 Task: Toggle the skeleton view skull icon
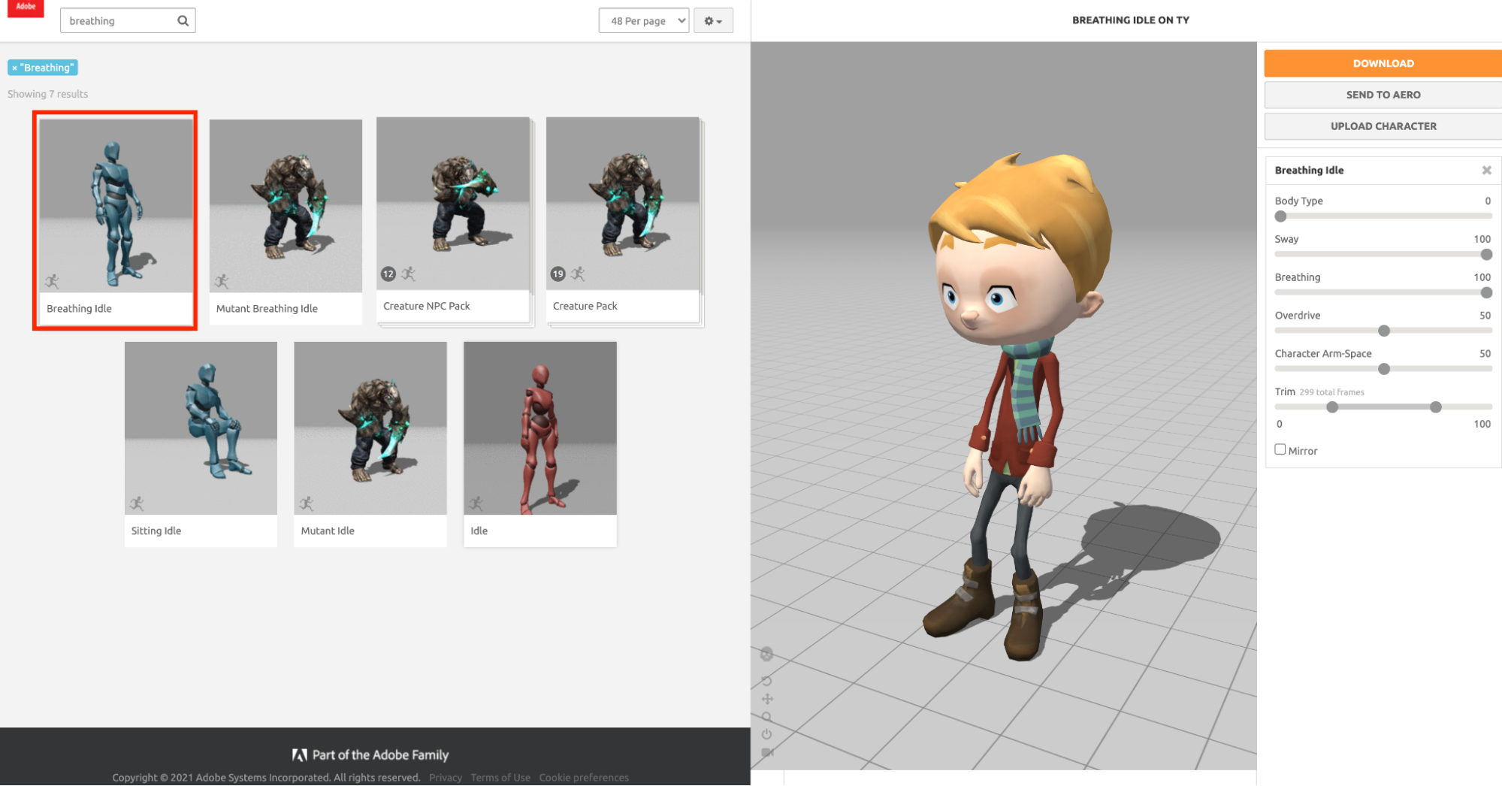(x=766, y=654)
